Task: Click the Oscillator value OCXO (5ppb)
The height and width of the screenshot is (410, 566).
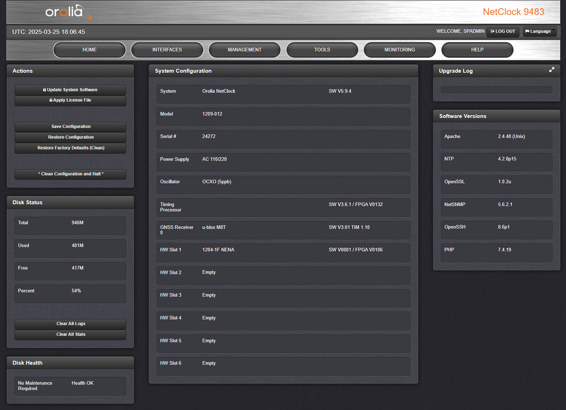Action: pos(217,181)
